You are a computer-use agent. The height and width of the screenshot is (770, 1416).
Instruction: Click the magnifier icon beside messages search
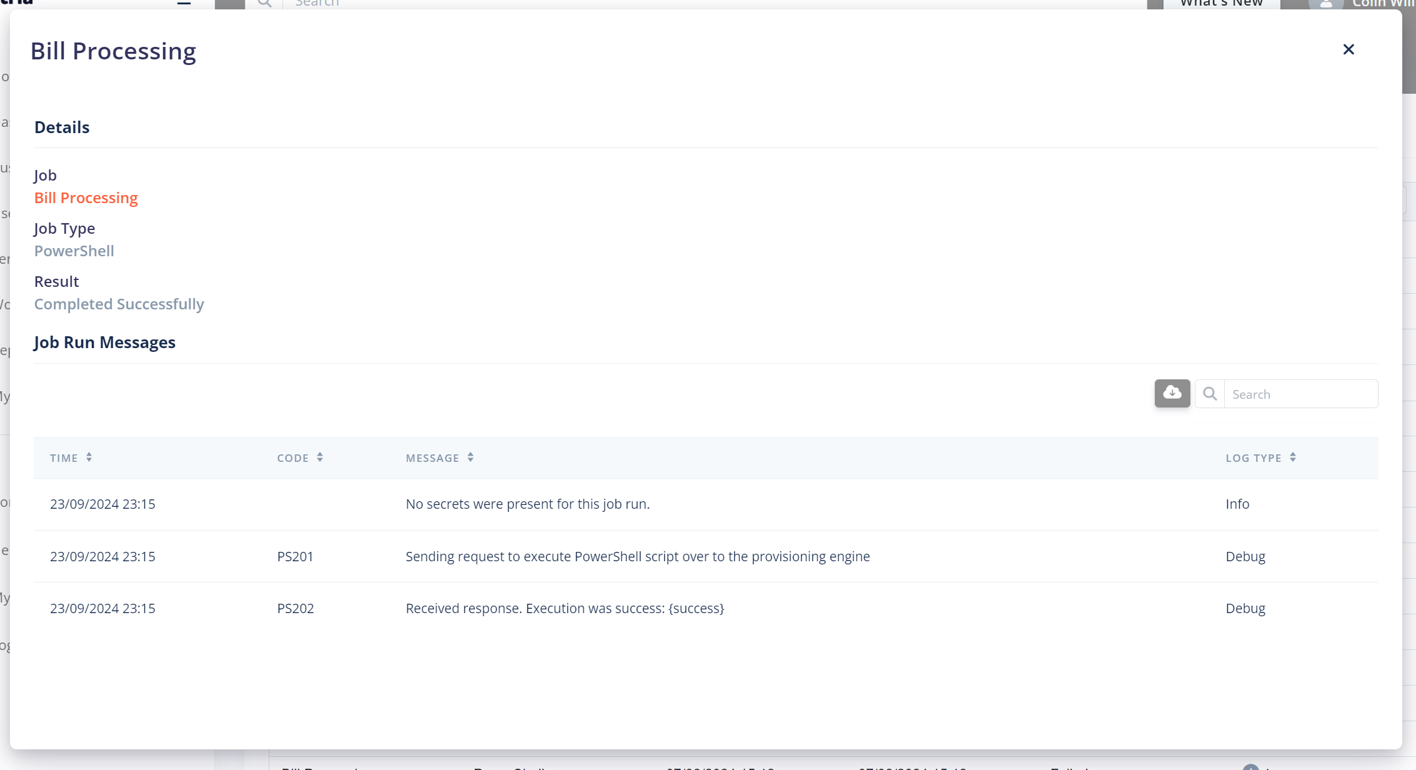(1210, 394)
